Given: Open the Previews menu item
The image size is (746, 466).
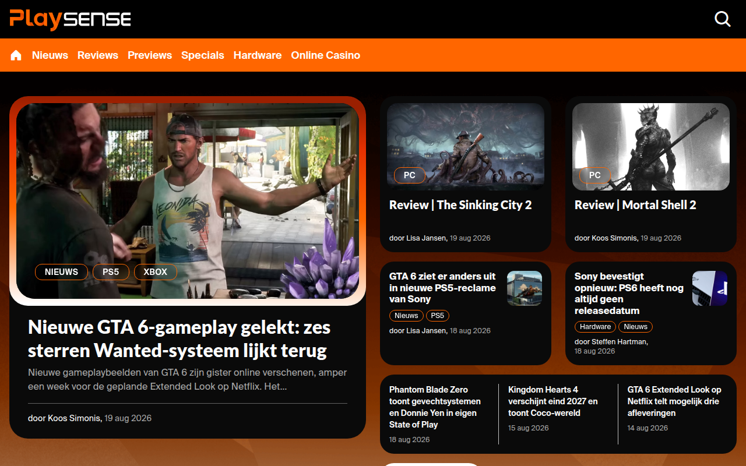Looking at the screenshot, I should pos(150,55).
